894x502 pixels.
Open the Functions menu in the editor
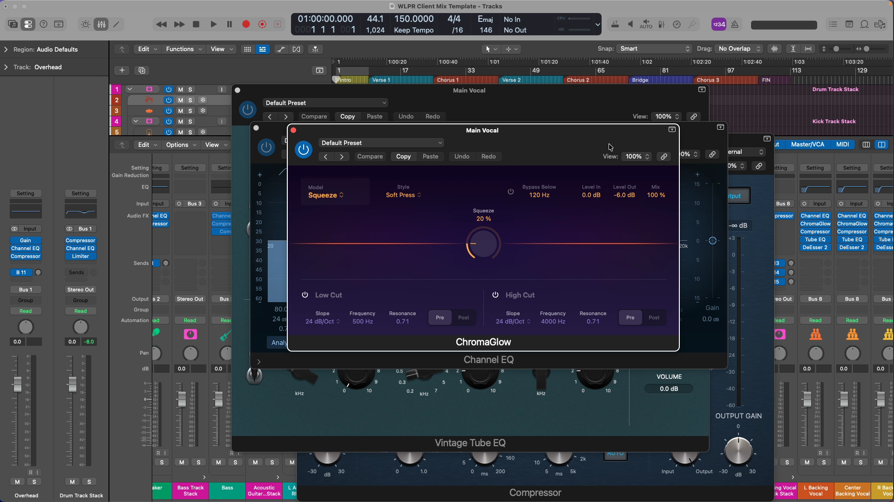[183, 49]
